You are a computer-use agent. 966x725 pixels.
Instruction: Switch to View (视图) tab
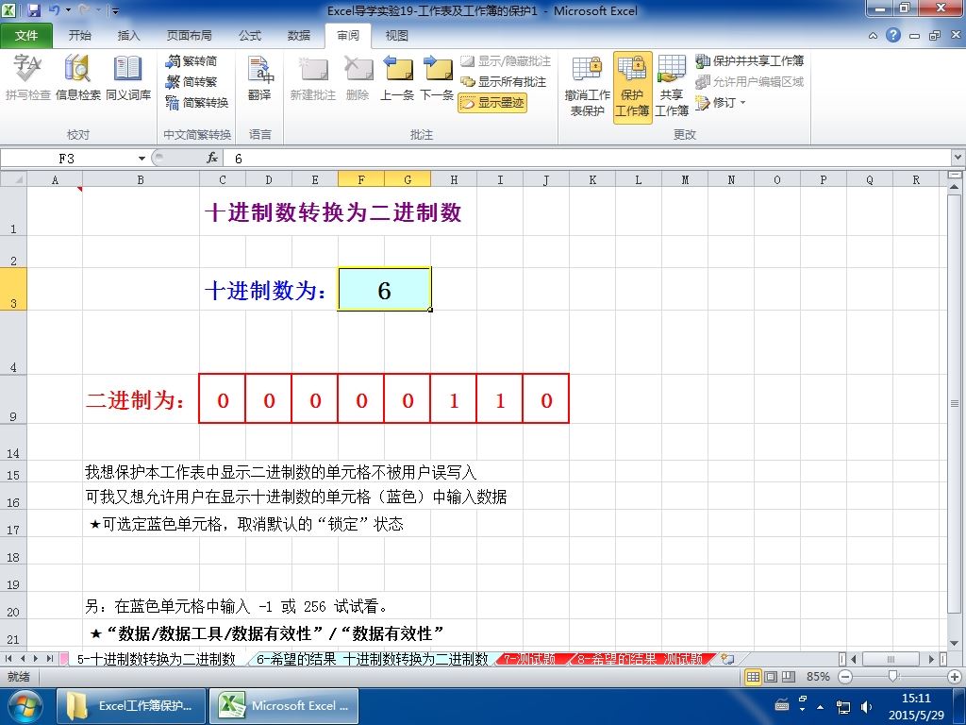pos(397,36)
